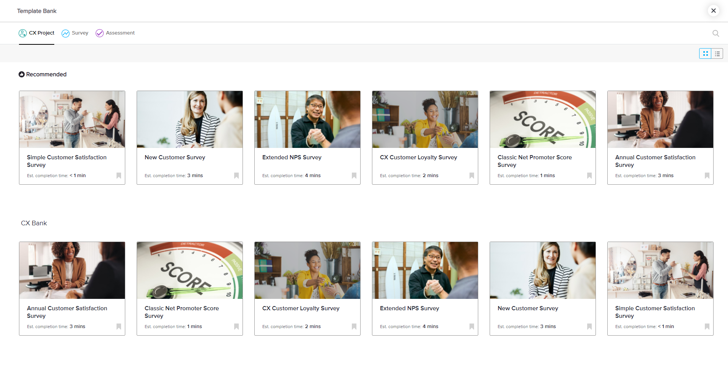Close the Template Bank dialog
The height and width of the screenshot is (366, 728).
713,11
